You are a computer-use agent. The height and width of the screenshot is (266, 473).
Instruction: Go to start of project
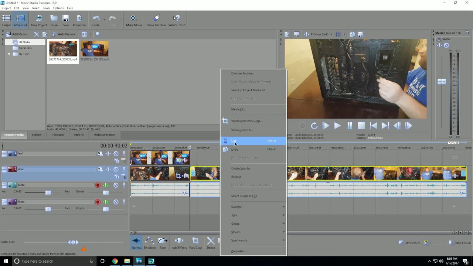373,126
